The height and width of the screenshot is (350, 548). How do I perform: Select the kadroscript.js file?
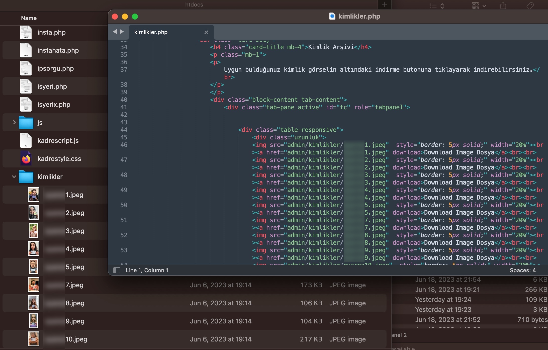pos(58,141)
